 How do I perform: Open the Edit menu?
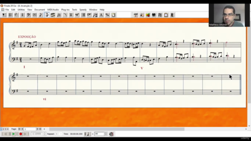[13, 9]
